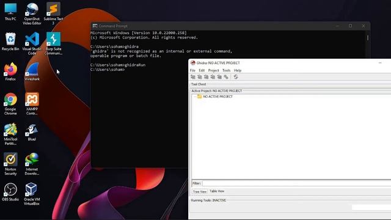The height and width of the screenshot is (220, 391).
Task: Select the Wireshark desktop shortcut
Action: (32, 72)
